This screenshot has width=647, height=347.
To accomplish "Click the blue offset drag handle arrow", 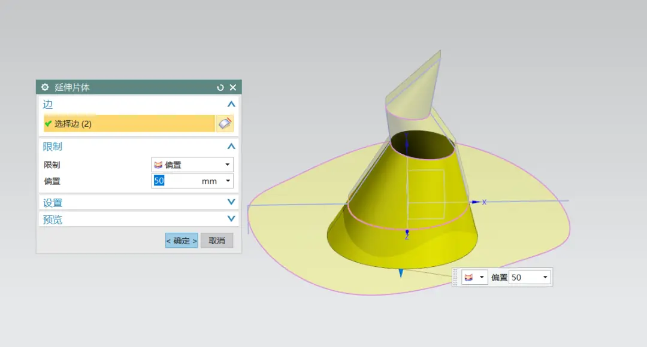I will (x=401, y=273).
